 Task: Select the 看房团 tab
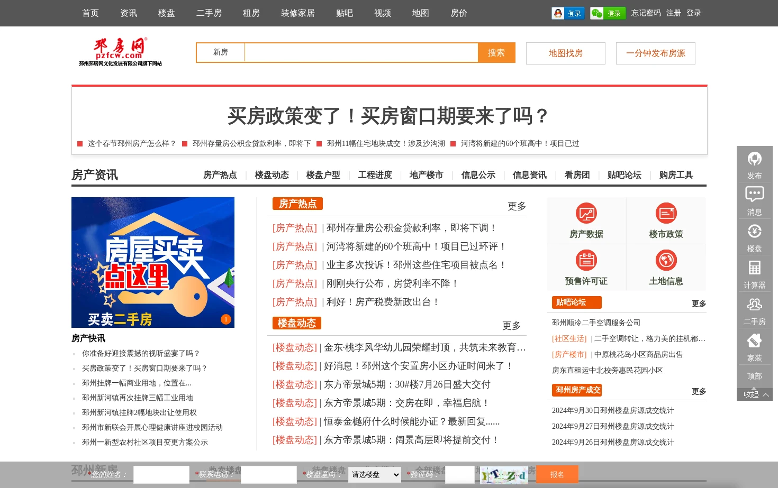[577, 175]
